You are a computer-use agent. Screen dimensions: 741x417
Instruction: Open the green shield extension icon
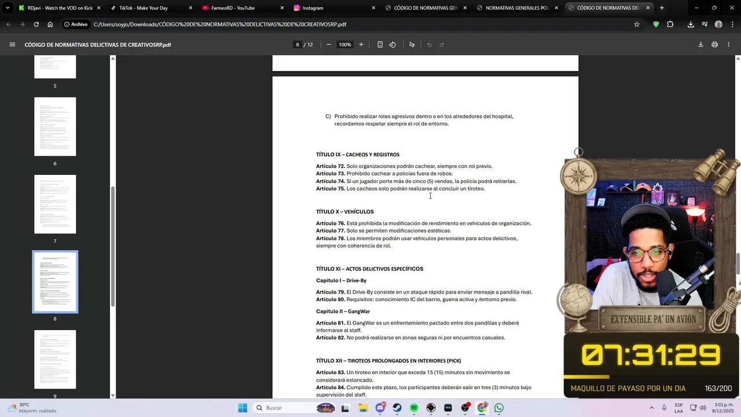coord(656,24)
